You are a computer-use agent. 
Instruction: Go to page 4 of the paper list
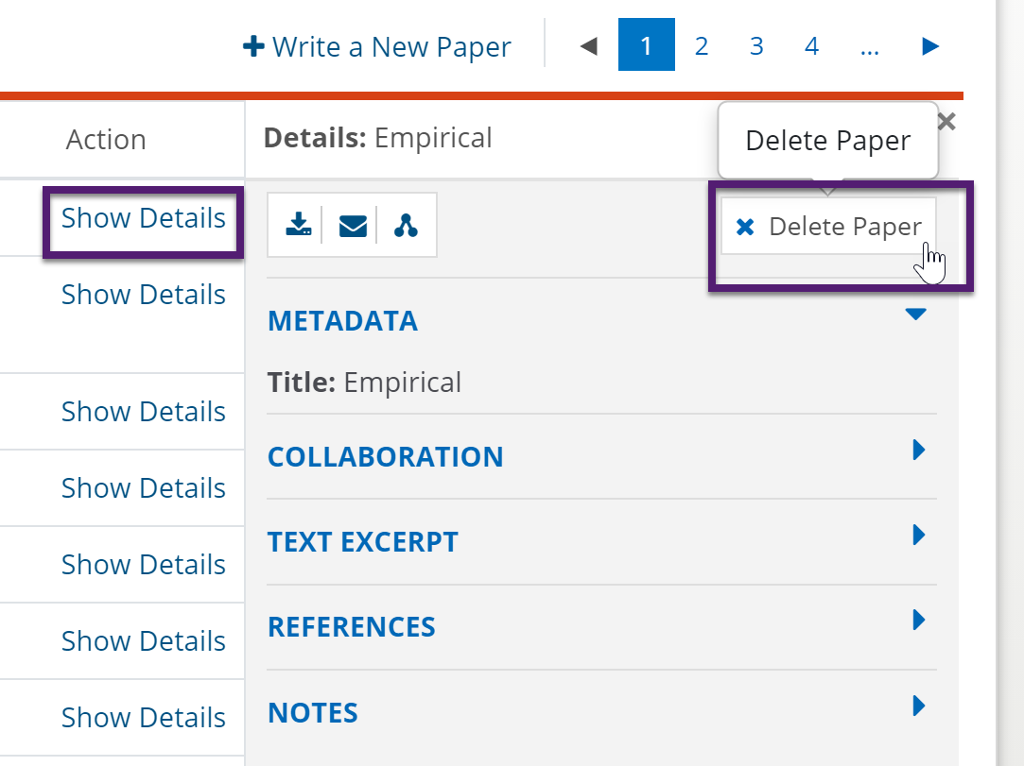pyautogui.click(x=811, y=44)
